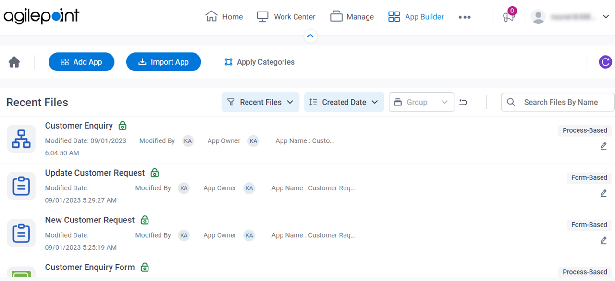Click the App Name on Update Customer Request row

(x=313, y=188)
